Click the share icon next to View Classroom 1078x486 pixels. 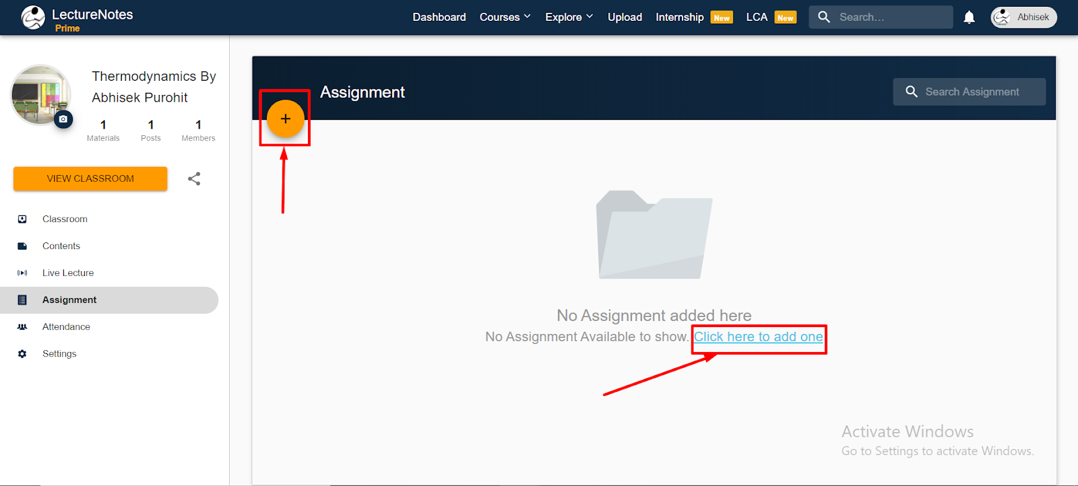coord(194,178)
